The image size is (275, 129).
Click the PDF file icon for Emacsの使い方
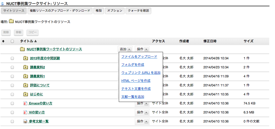click(x=25, y=103)
